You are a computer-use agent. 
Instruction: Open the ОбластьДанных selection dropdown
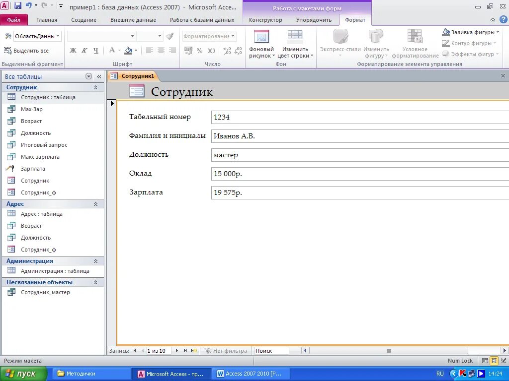pyautogui.click(x=58, y=36)
